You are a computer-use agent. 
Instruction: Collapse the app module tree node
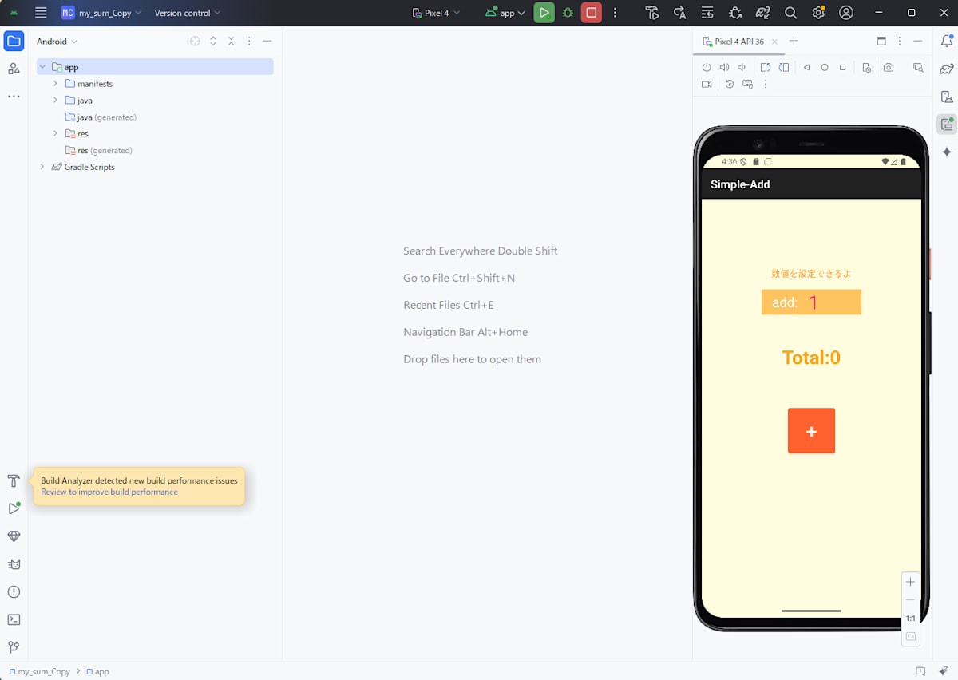click(42, 67)
